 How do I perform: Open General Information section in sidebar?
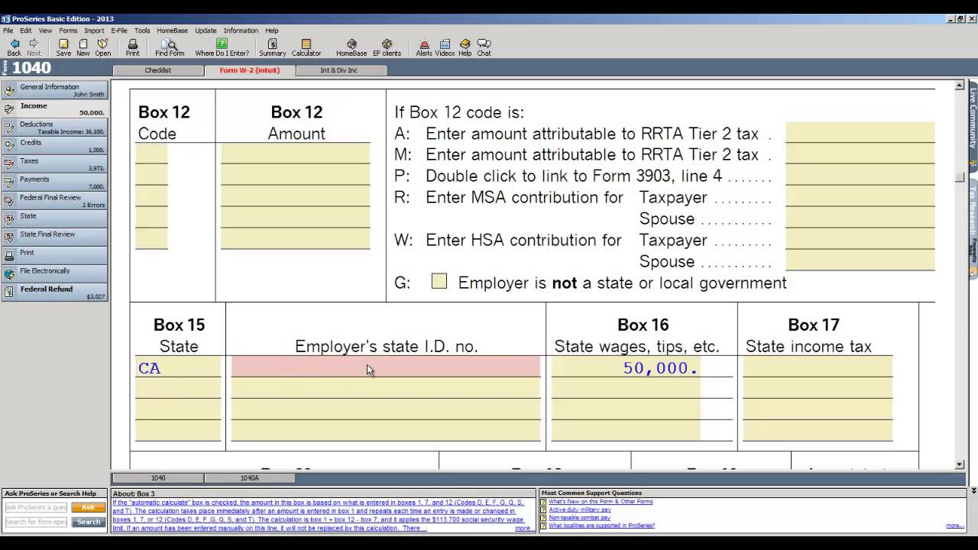pyautogui.click(x=55, y=90)
